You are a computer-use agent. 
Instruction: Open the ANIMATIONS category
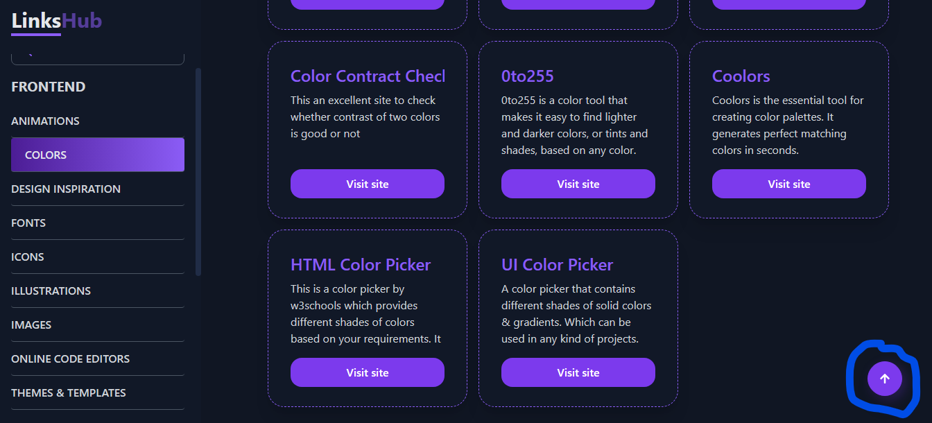(45, 121)
